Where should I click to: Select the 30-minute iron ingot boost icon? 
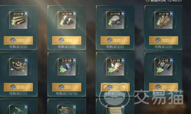67,20
